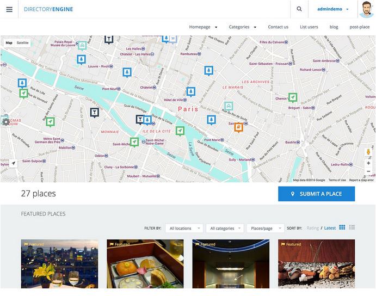The image size is (376, 296).
Task: Click the Submit a Place button
Action: point(317,194)
